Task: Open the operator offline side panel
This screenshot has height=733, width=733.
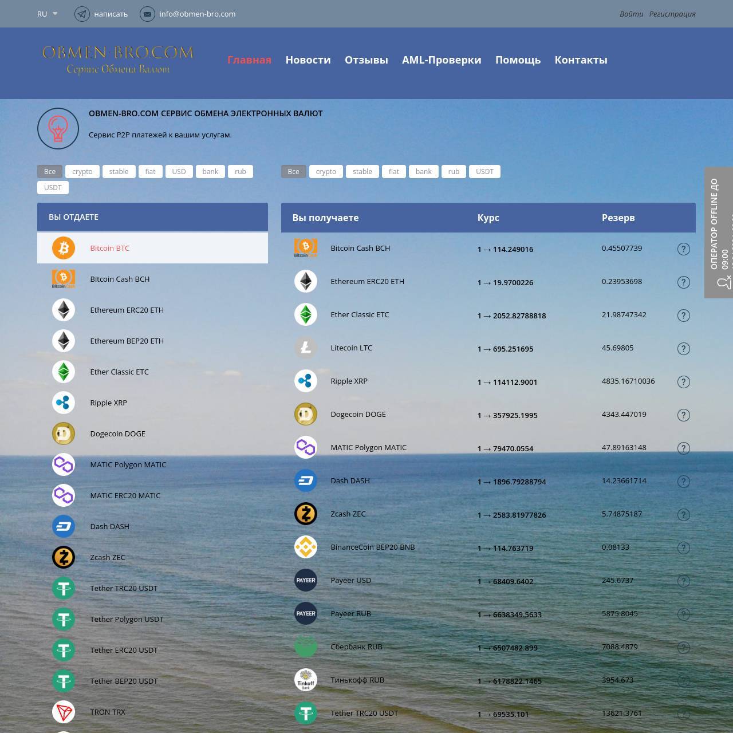Action: pos(719,232)
